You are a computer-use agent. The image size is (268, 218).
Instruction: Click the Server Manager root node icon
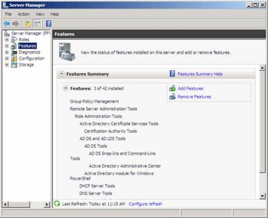point(7,34)
